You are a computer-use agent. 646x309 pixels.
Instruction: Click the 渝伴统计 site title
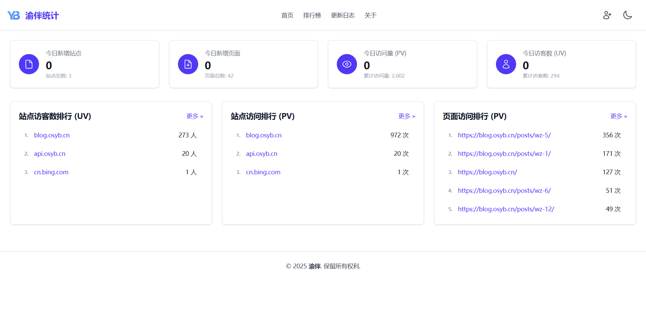tap(42, 15)
